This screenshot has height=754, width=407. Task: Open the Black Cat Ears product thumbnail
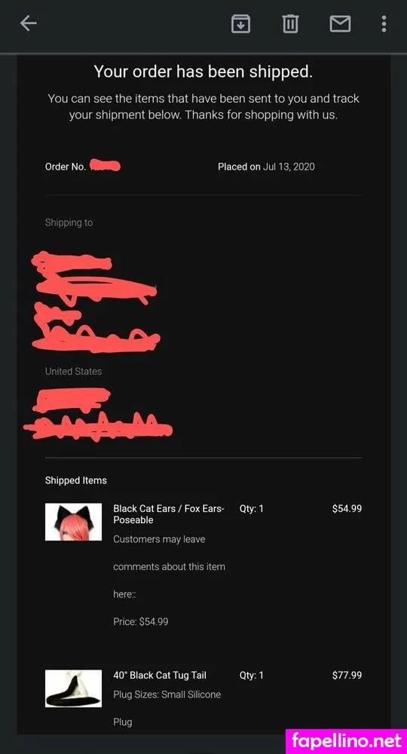[74, 522]
